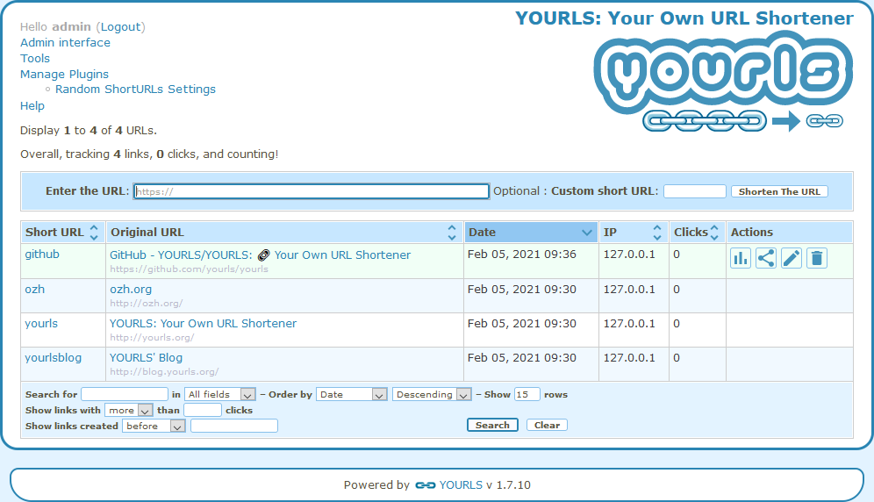The width and height of the screenshot is (874, 502).
Task: Click the github row IP 127.0.0.1
Action: [x=629, y=255]
